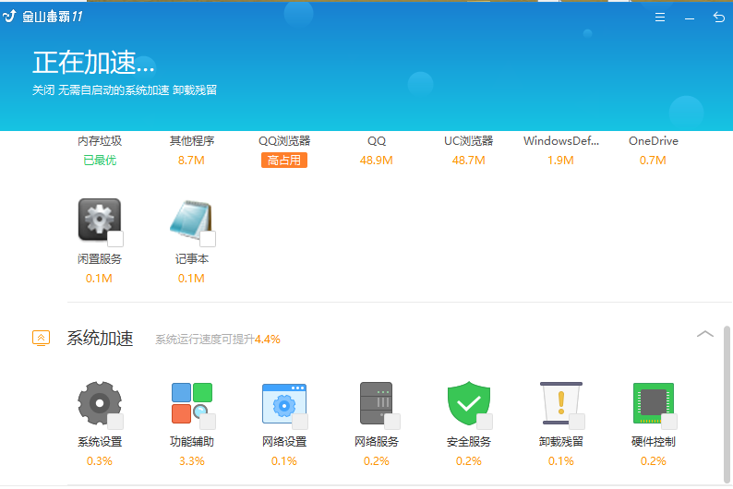Check the box on 系统设置
The width and height of the screenshot is (733, 489).
[115, 422]
